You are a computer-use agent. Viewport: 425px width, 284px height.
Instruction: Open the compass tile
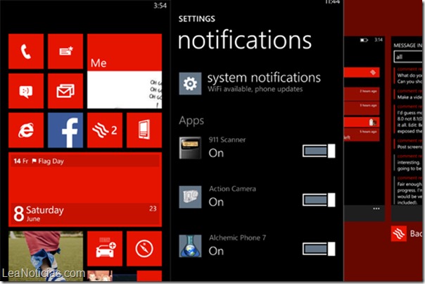click(144, 249)
